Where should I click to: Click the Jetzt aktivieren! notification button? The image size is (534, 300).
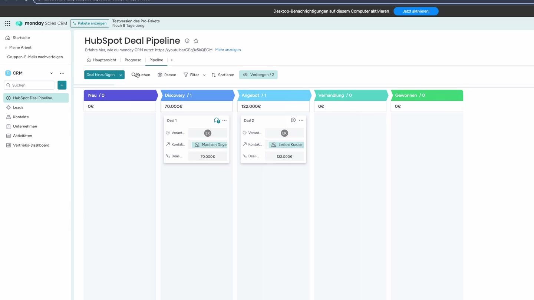(416, 11)
